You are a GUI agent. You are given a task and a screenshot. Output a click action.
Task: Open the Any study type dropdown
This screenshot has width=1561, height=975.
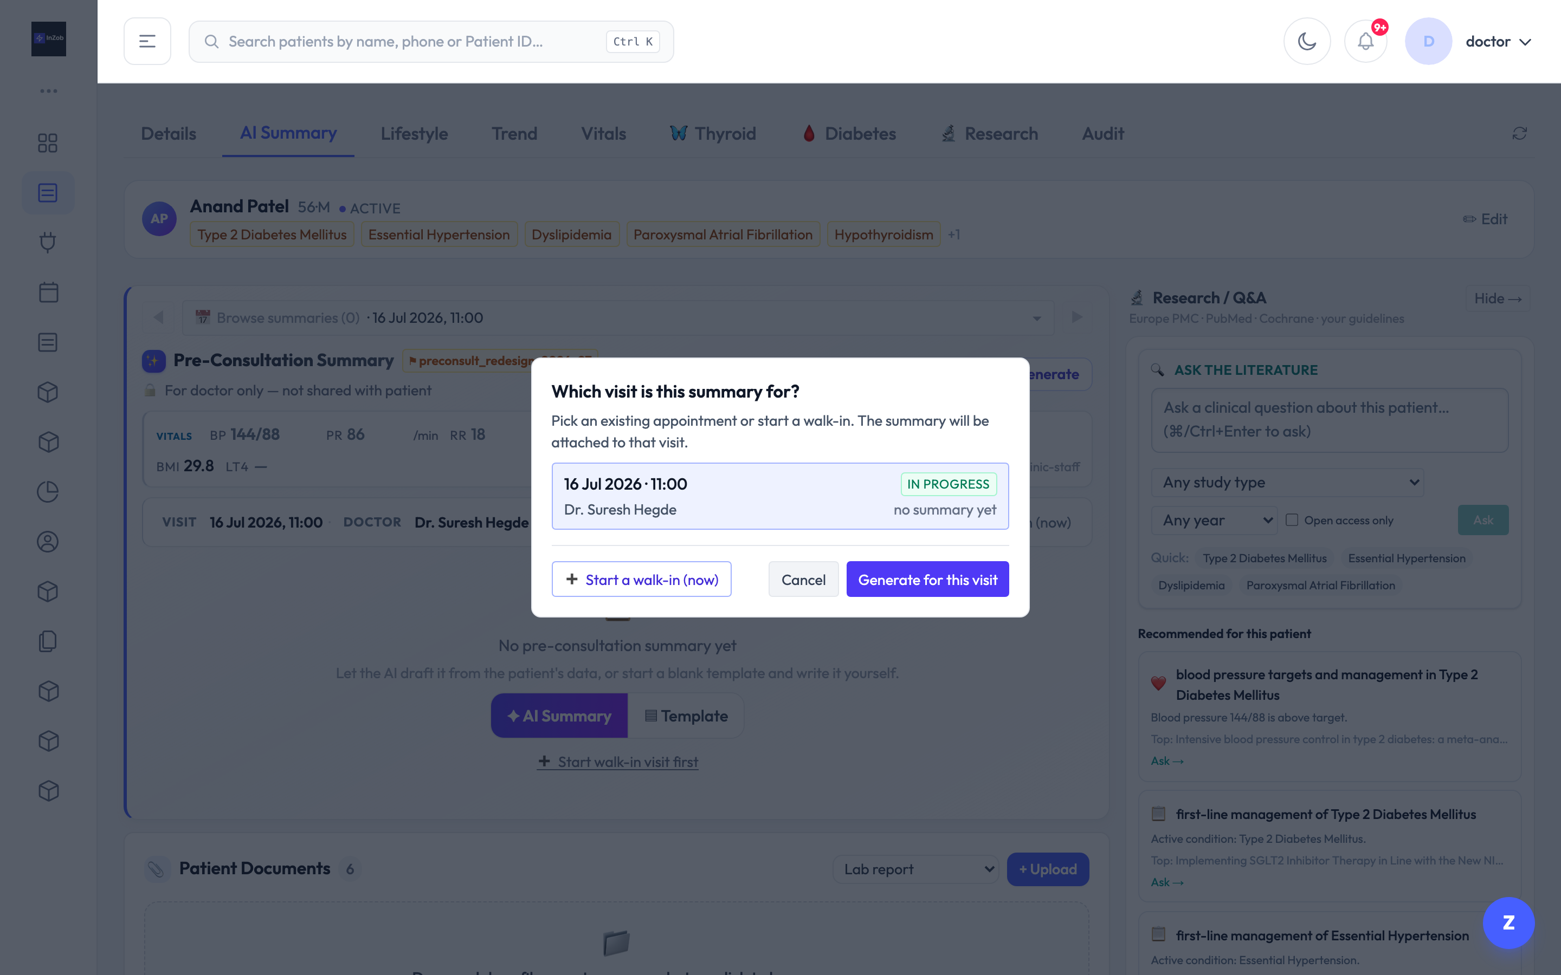pyautogui.click(x=1287, y=482)
